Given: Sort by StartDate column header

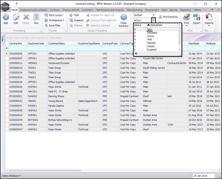Looking at the screenshot, I should click(196, 44).
